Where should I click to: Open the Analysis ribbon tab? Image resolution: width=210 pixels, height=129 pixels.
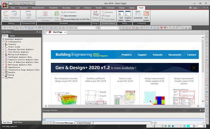click(87, 8)
